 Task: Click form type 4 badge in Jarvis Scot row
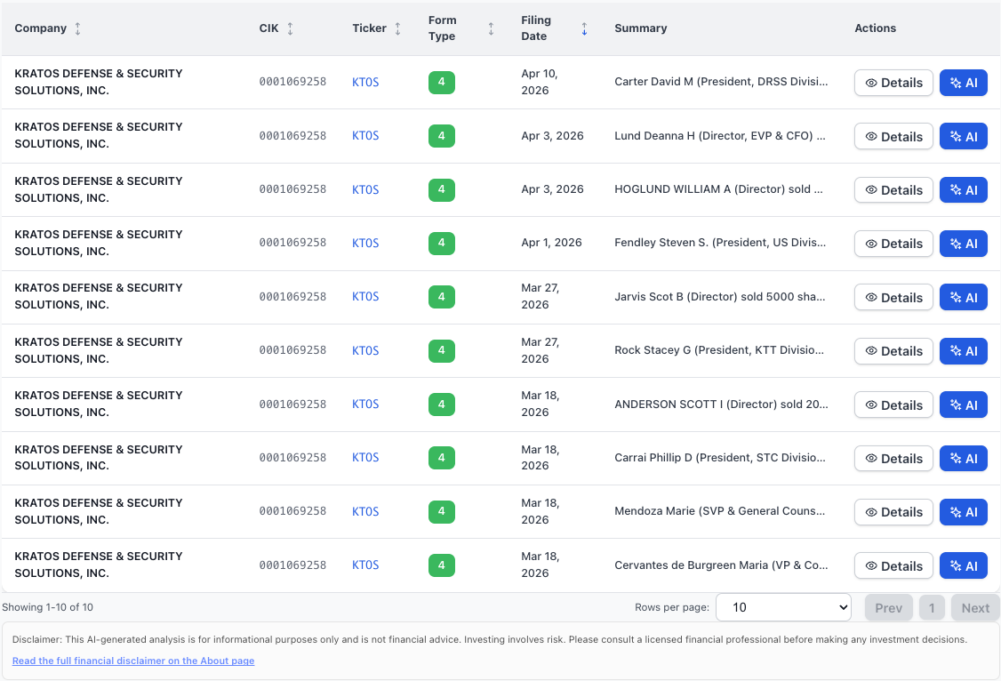point(441,297)
